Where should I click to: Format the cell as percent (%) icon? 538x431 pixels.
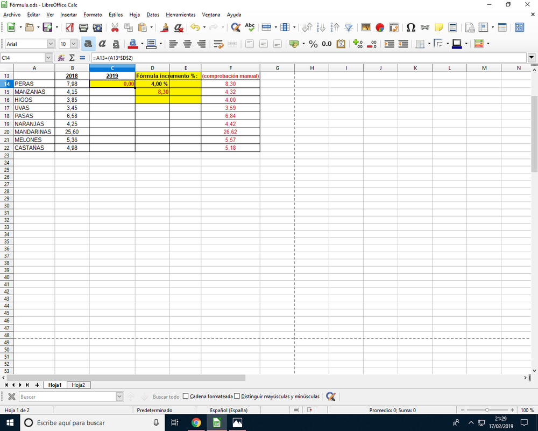coord(313,44)
